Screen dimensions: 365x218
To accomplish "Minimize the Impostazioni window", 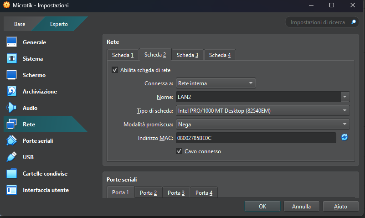I will click(311, 5).
